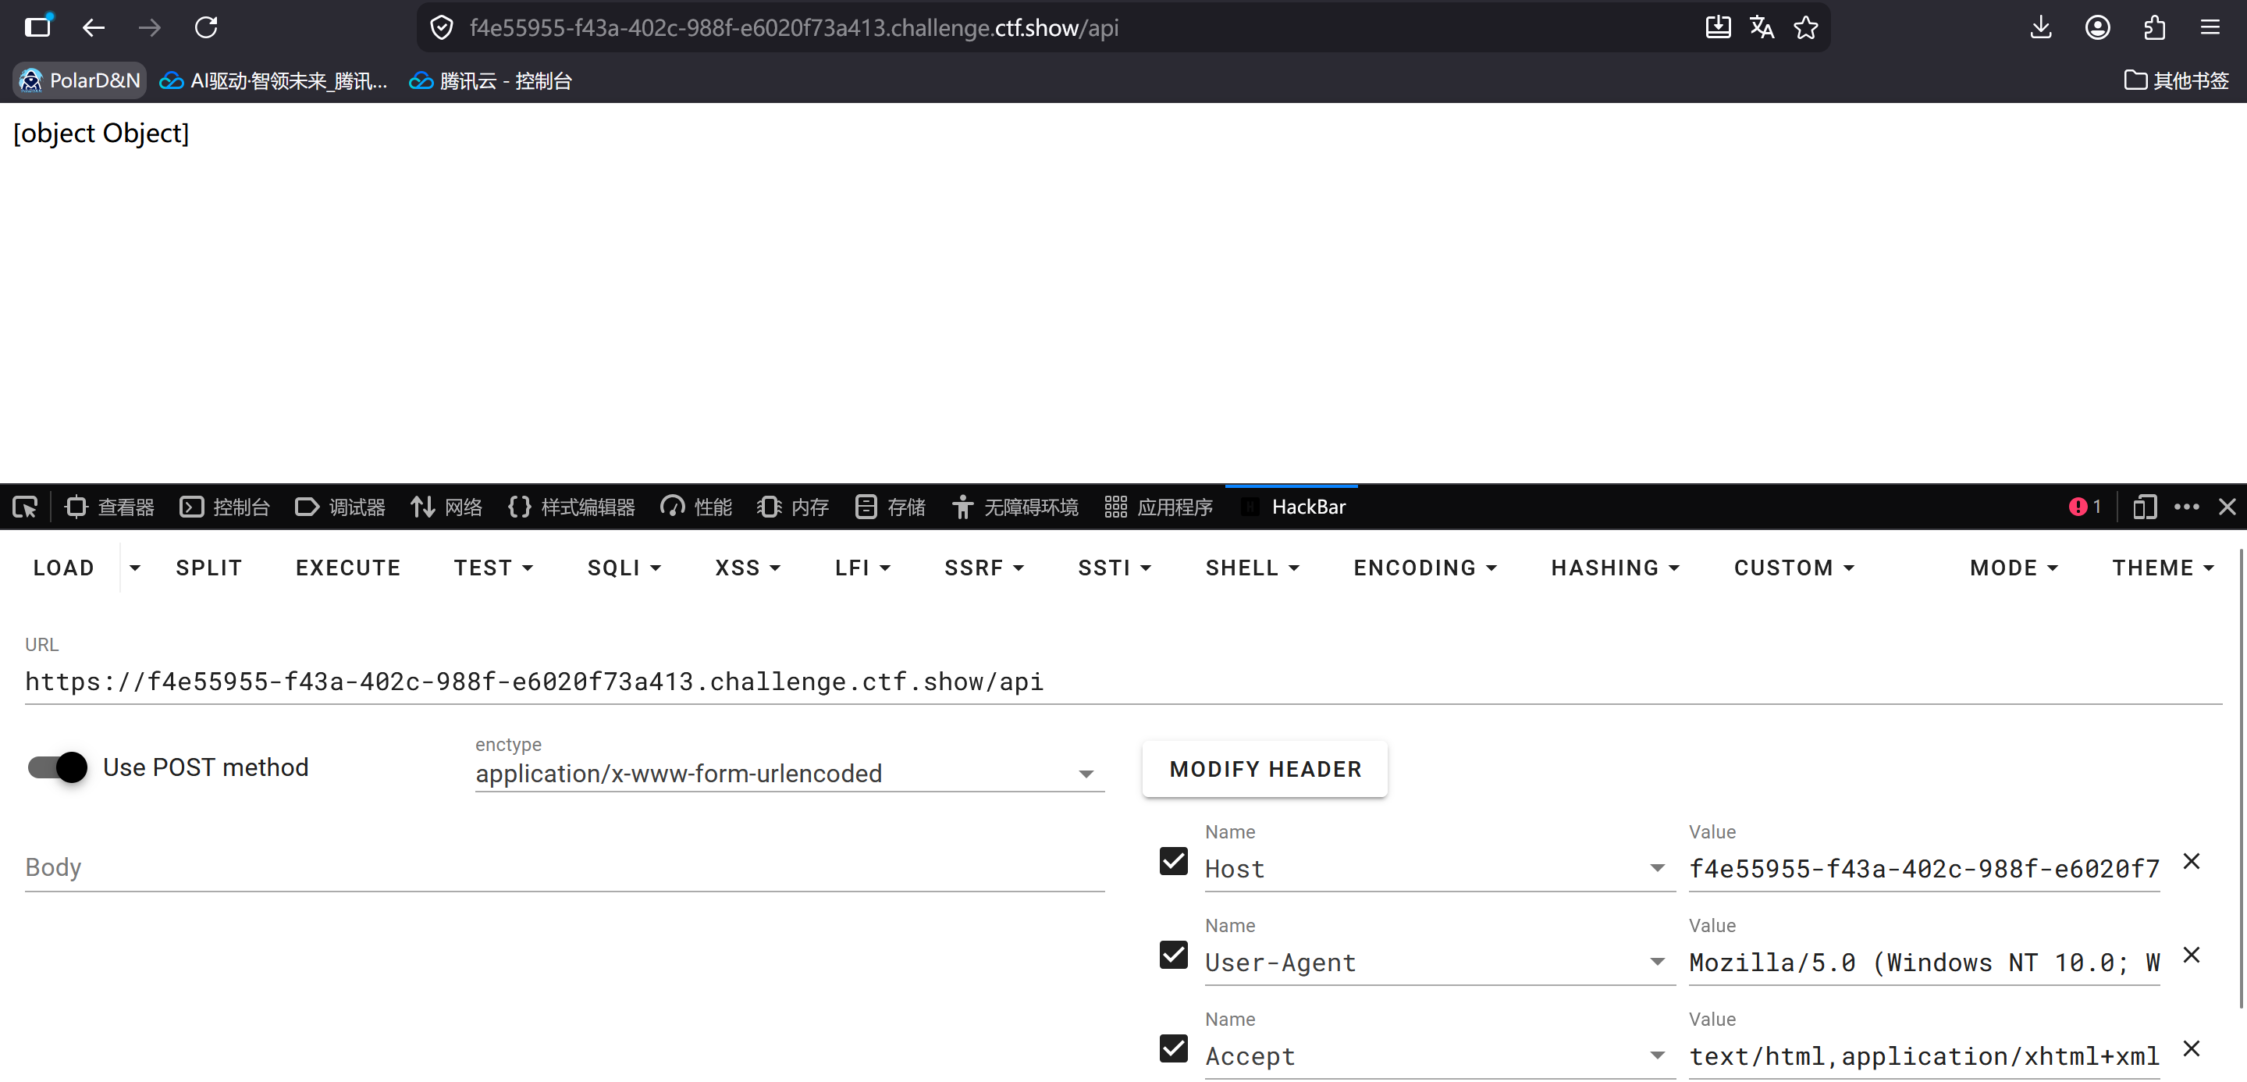This screenshot has height=1082, width=2247.
Task: Open the CUSTOM dropdown menu
Action: (1794, 568)
